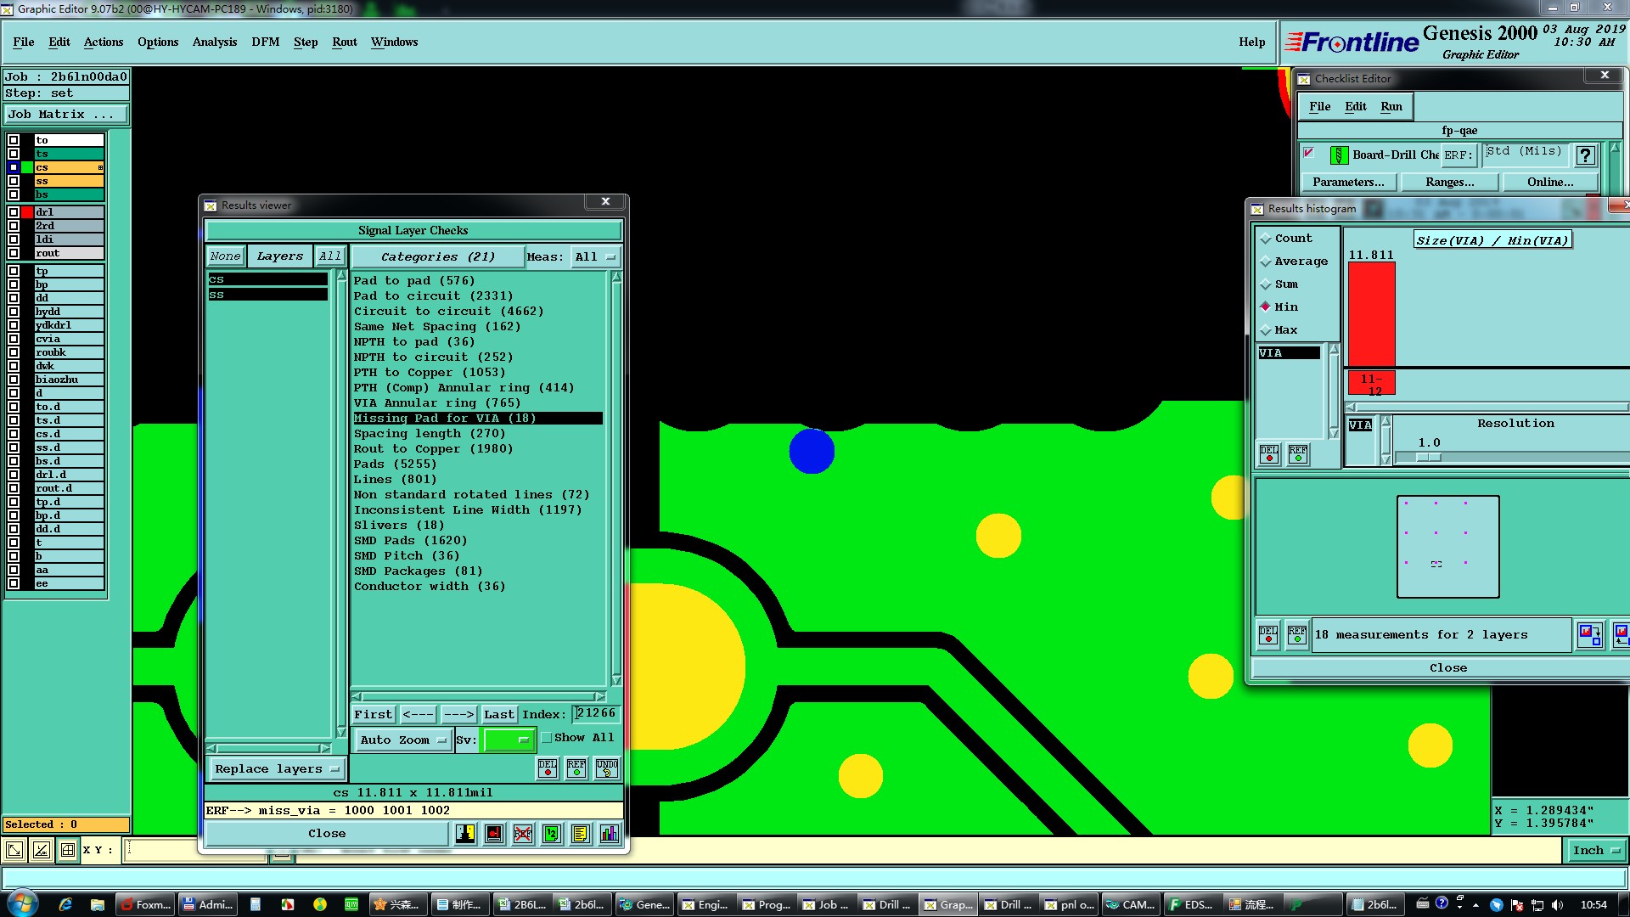Viewport: 1630px width, 917px height.
Task: Open the Inch units dropdown
Action: (1595, 851)
